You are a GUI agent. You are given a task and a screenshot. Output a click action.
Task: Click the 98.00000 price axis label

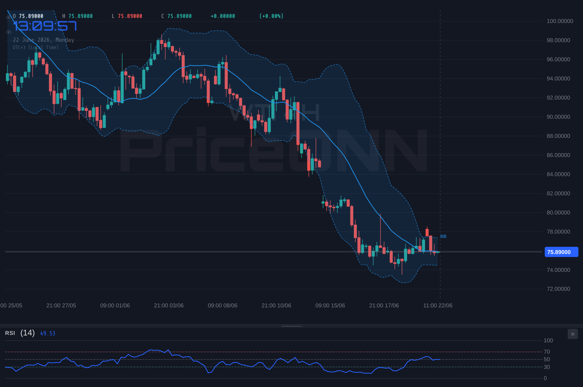pos(558,40)
